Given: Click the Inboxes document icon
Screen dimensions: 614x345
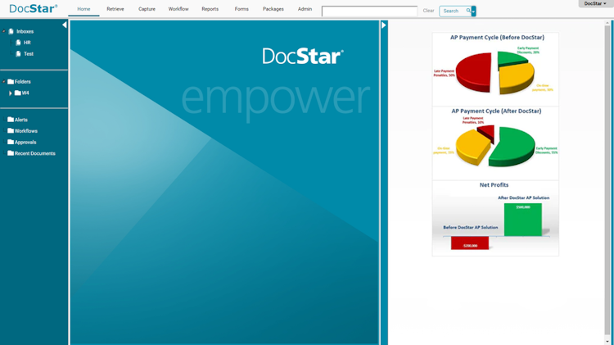Looking at the screenshot, I should [x=11, y=31].
